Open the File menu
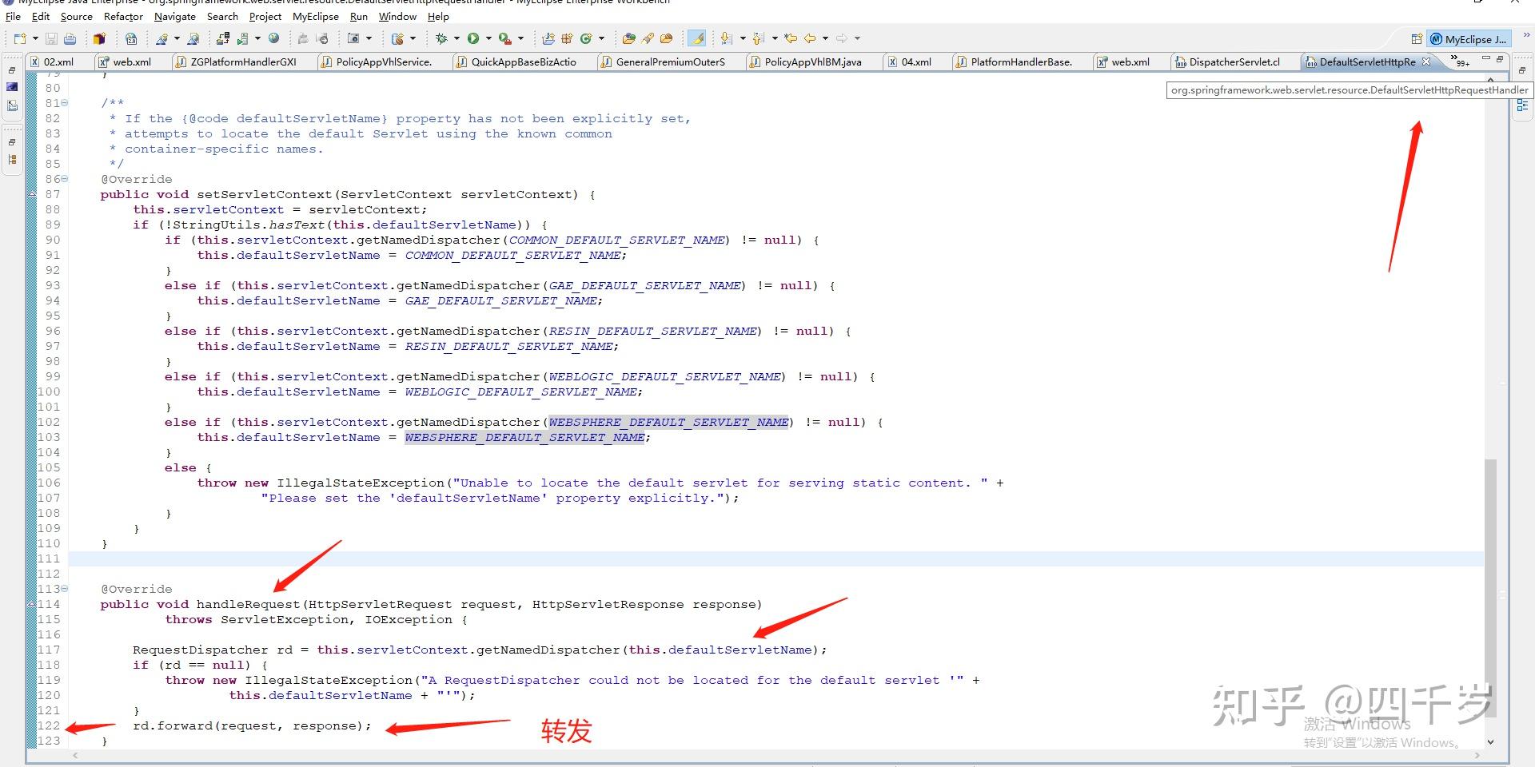The width and height of the screenshot is (1535, 767). (13, 16)
